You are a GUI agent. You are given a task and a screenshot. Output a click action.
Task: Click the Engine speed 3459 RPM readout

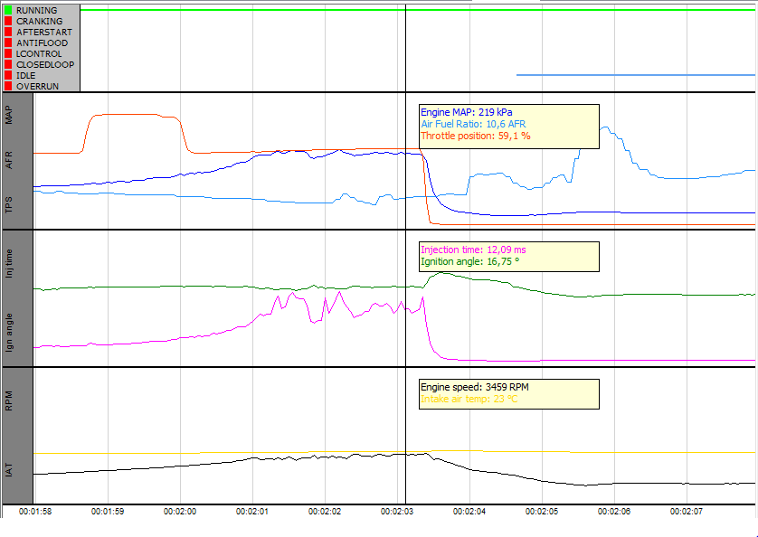click(x=475, y=387)
